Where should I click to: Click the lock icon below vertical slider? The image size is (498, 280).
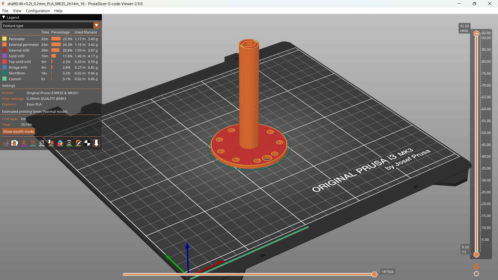(x=476, y=266)
